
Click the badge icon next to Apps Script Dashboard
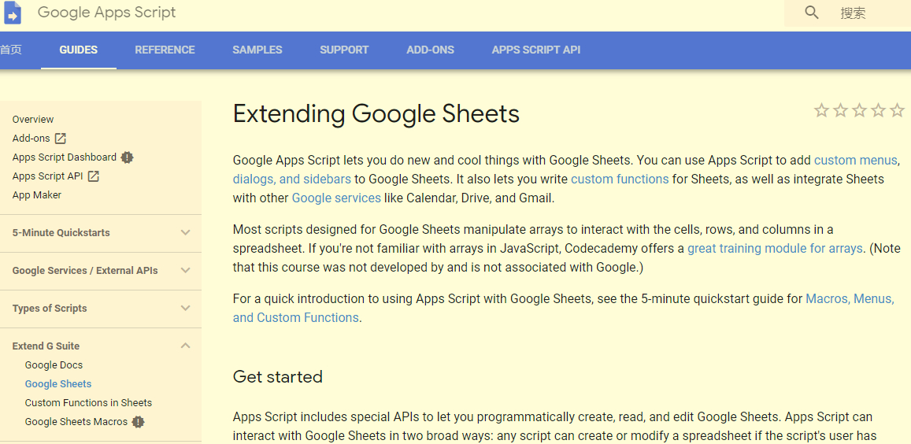click(128, 157)
